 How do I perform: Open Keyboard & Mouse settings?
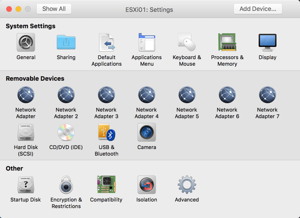pos(187,43)
